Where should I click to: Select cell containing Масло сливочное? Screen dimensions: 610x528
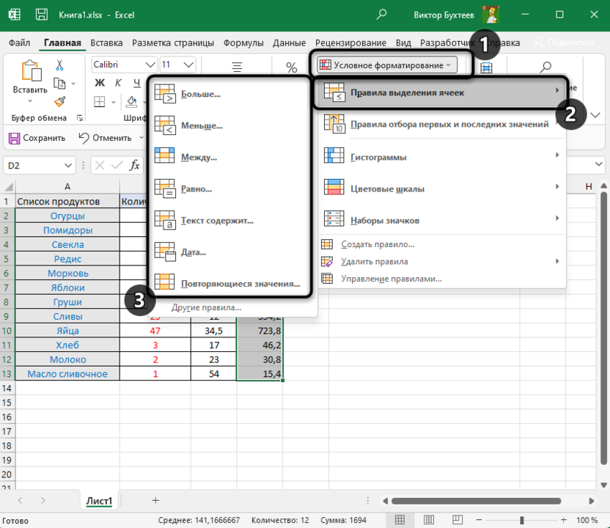point(67,374)
